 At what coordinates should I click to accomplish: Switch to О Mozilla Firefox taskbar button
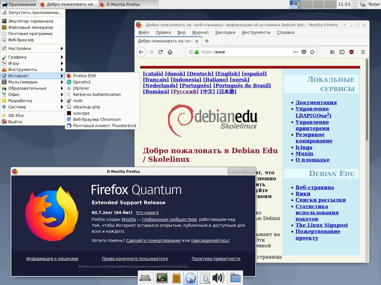[x=129, y=4]
